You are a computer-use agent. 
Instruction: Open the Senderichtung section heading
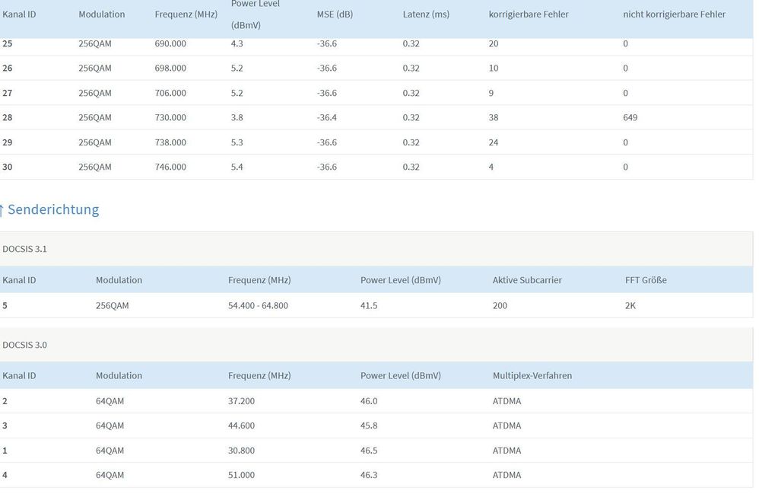point(53,209)
